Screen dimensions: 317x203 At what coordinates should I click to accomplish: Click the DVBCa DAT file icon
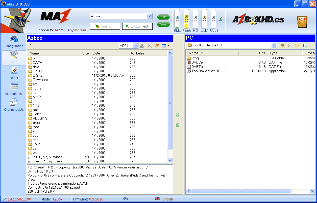[x=189, y=62]
